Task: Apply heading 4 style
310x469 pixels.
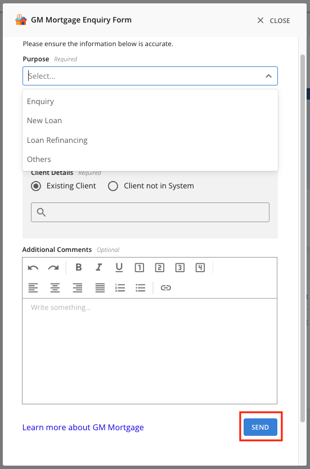Action: pyautogui.click(x=200, y=268)
